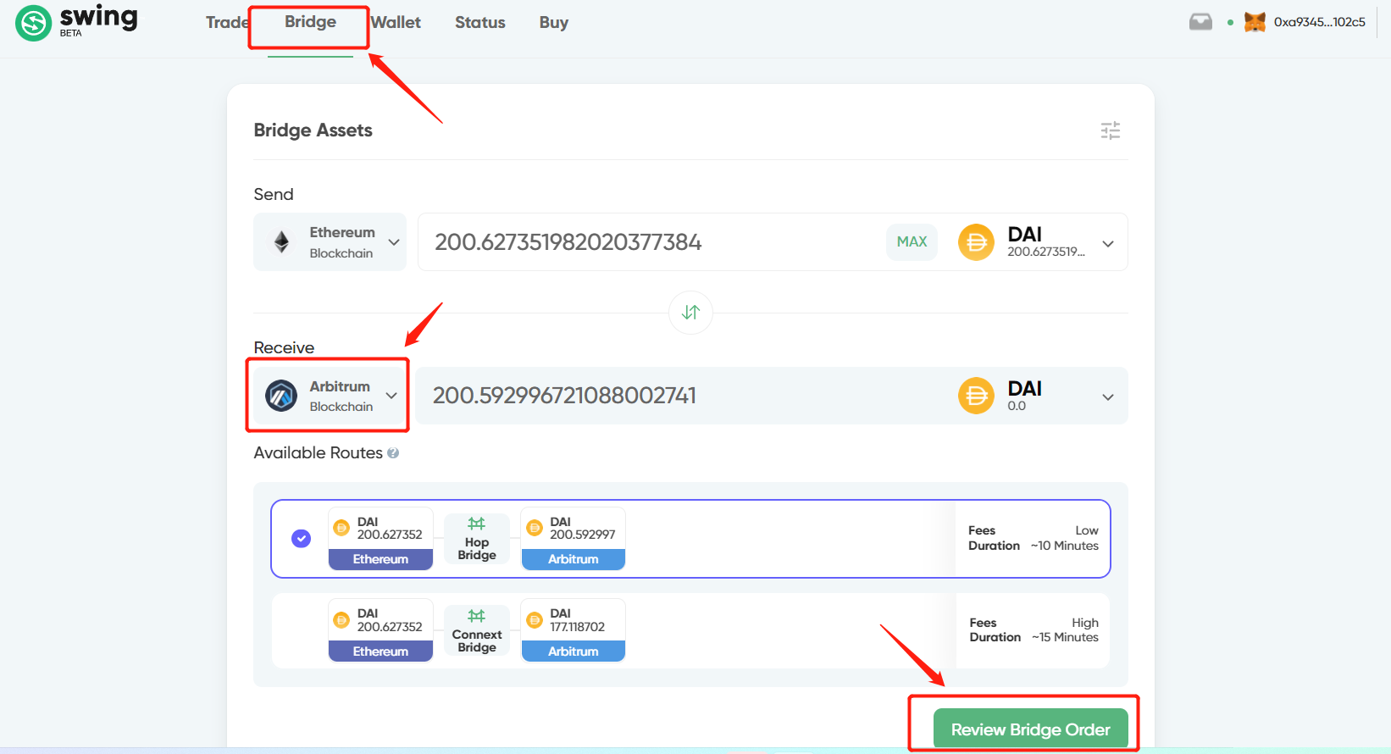Click Available Routes help icon
Image resolution: width=1391 pixels, height=754 pixels.
(x=393, y=453)
